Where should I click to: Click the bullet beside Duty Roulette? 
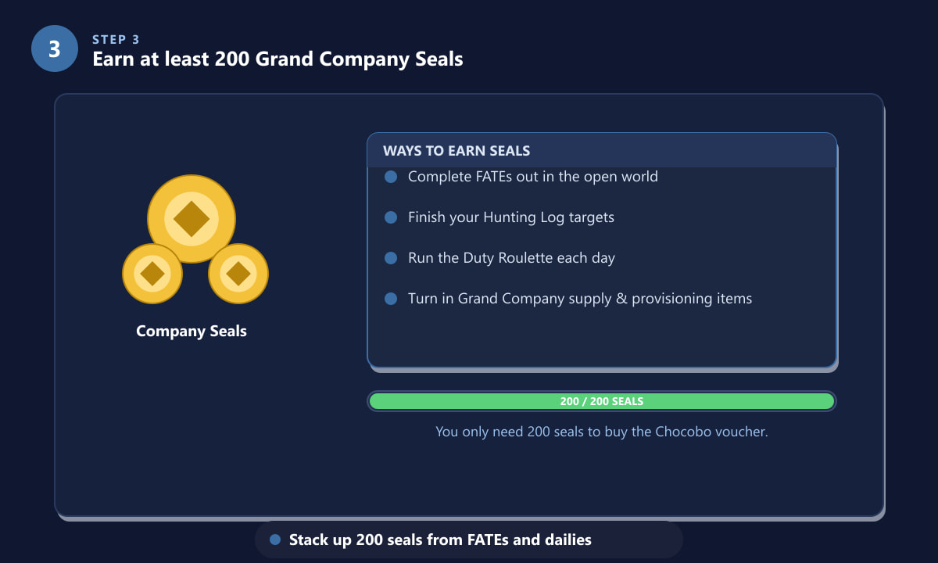click(x=391, y=258)
